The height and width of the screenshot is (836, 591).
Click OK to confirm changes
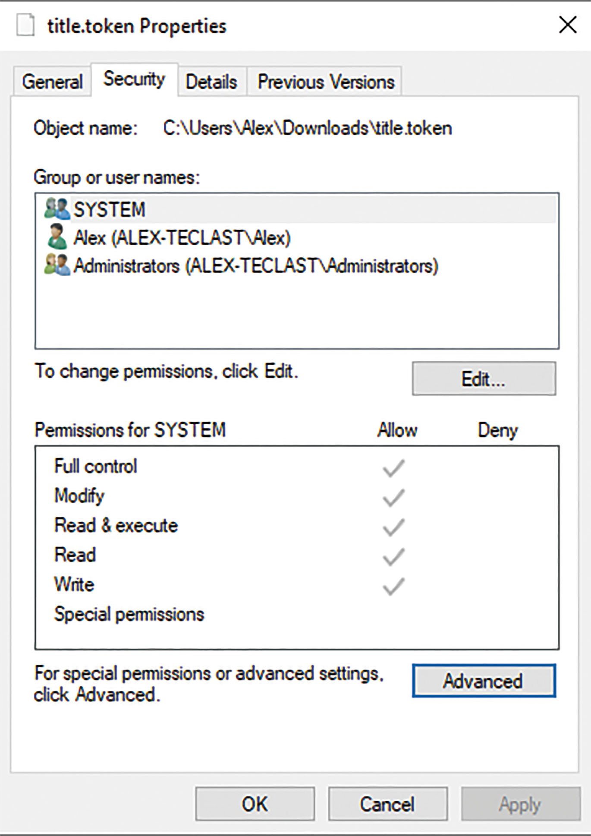click(255, 803)
